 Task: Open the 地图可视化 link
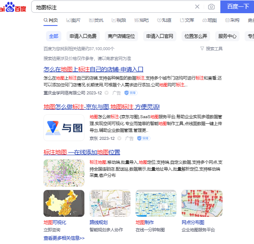click(x=55, y=222)
